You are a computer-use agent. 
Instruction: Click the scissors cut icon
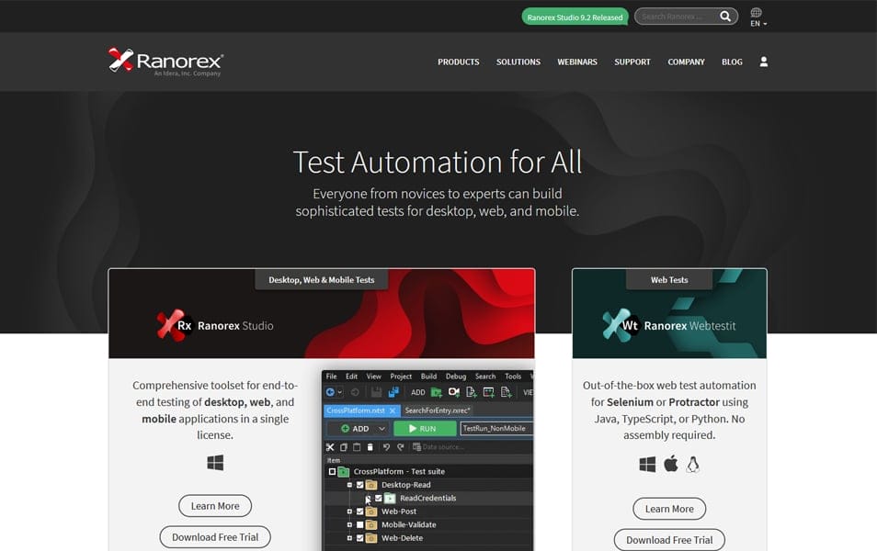(330, 447)
